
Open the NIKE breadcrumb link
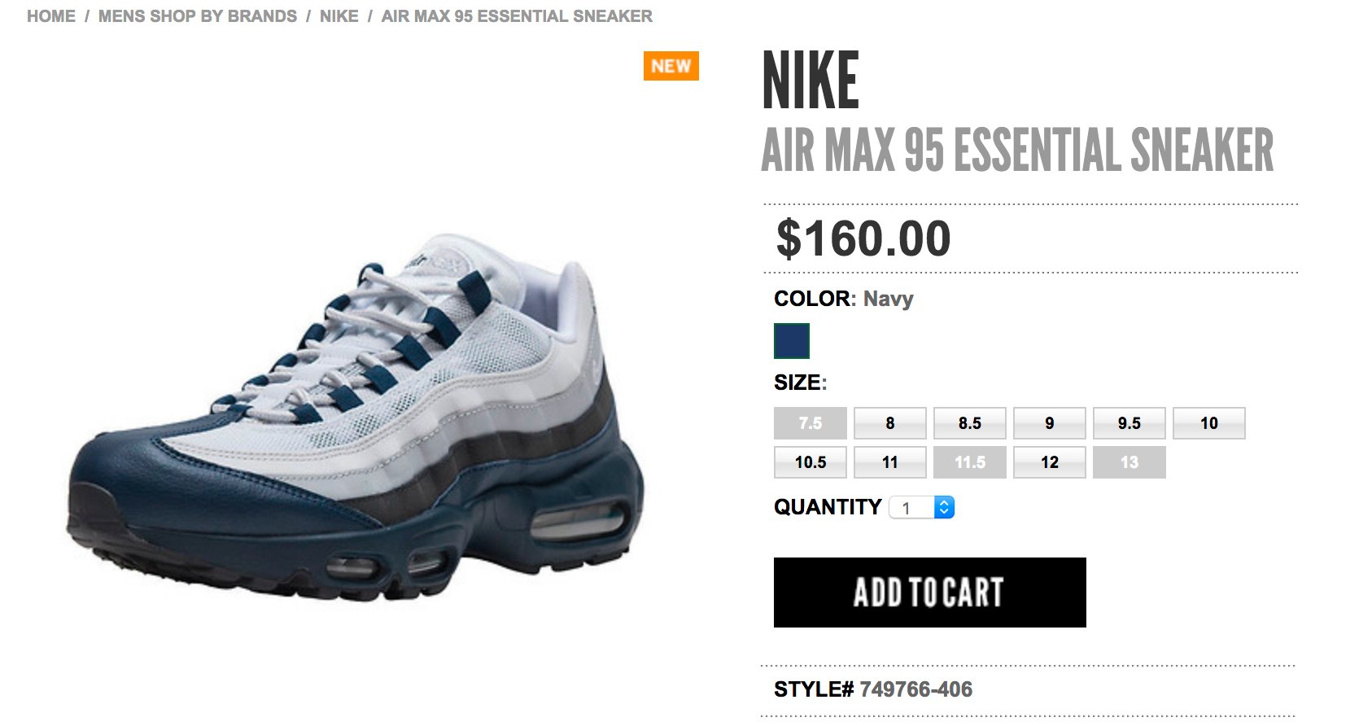click(x=339, y=16)
